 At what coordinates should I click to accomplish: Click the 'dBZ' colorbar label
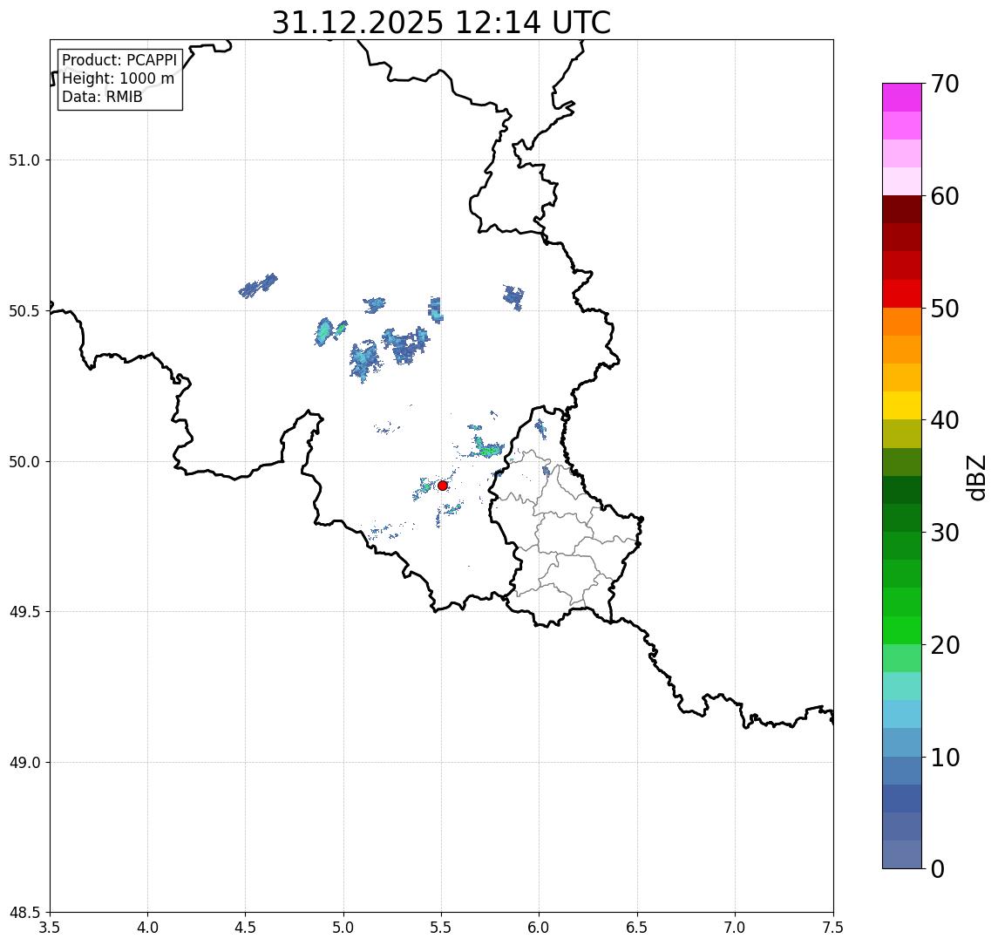coord(975,477)
